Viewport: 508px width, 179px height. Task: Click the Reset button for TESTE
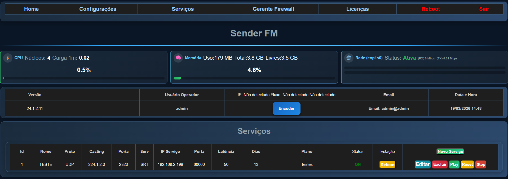tap(467, 164)
